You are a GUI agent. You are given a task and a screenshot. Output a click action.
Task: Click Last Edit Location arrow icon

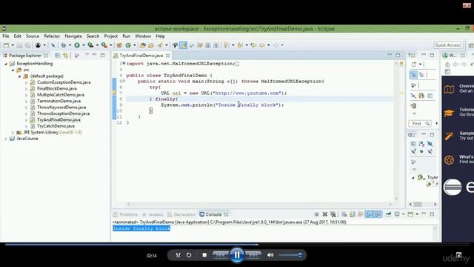tap(253, 45)
